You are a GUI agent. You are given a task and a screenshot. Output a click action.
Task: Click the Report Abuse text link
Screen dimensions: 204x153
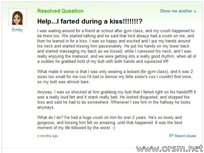pyautogui.click(x=185, y=136)
